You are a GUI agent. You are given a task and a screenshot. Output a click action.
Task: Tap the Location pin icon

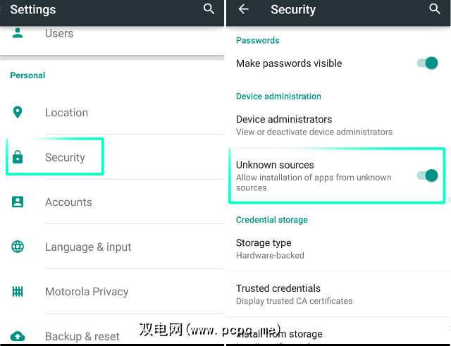coord(18,113)
